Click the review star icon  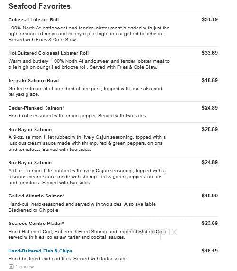[11, 267]
